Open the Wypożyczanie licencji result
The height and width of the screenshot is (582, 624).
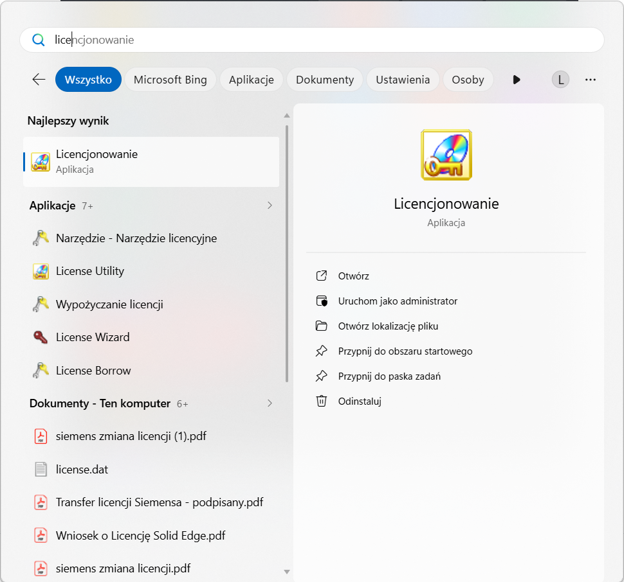pos(151,304)
